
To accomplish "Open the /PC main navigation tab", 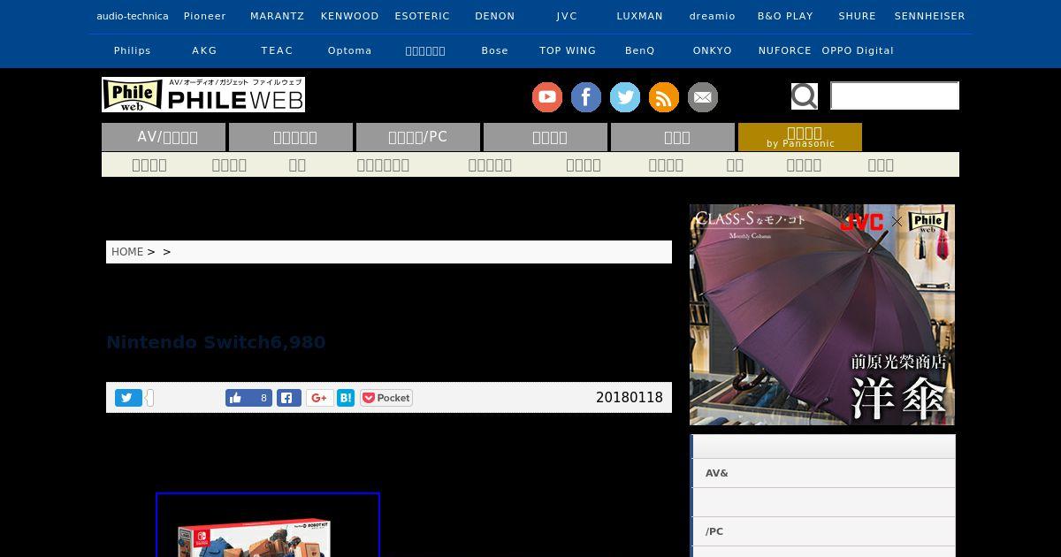I will click(x=418, y=137).
